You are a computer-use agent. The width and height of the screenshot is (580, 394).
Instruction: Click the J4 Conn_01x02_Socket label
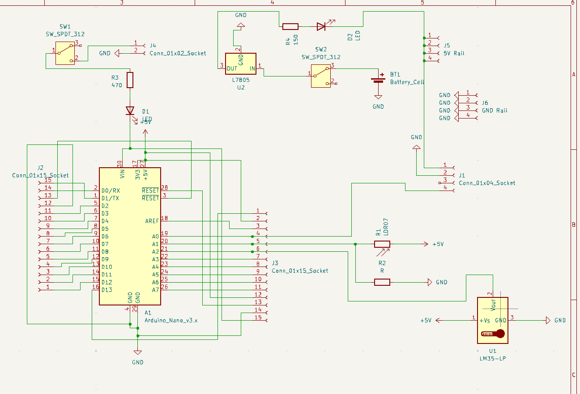pos(178,53)
